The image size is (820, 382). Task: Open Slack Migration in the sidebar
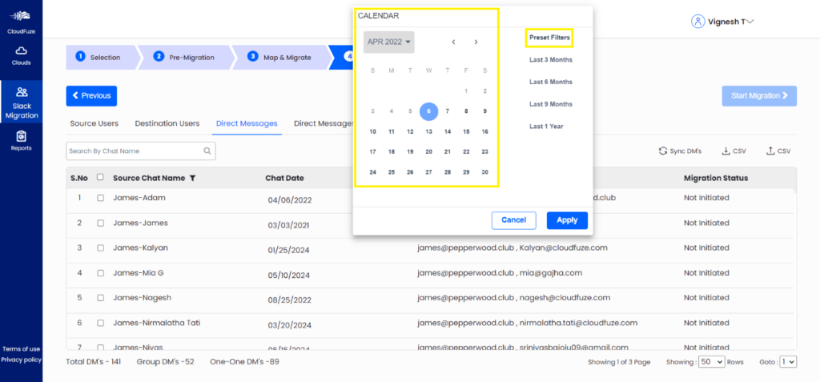22,102
